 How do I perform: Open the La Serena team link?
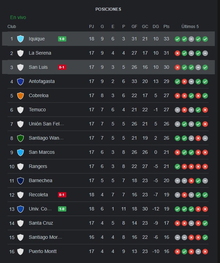[x=40, y=53]
